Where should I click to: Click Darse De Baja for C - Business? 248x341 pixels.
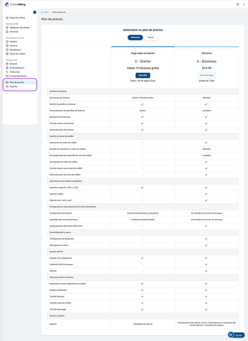coord(207,75)
